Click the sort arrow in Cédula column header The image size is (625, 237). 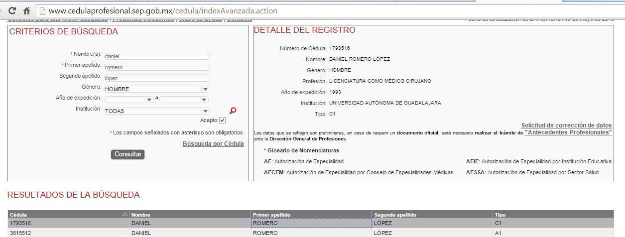point(125,215)
